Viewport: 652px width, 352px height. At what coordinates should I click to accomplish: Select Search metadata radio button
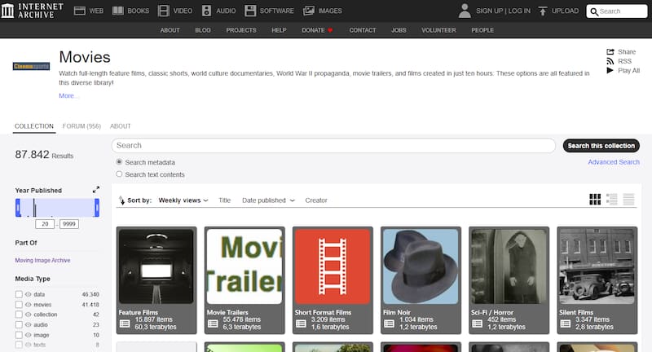point(119,161)
